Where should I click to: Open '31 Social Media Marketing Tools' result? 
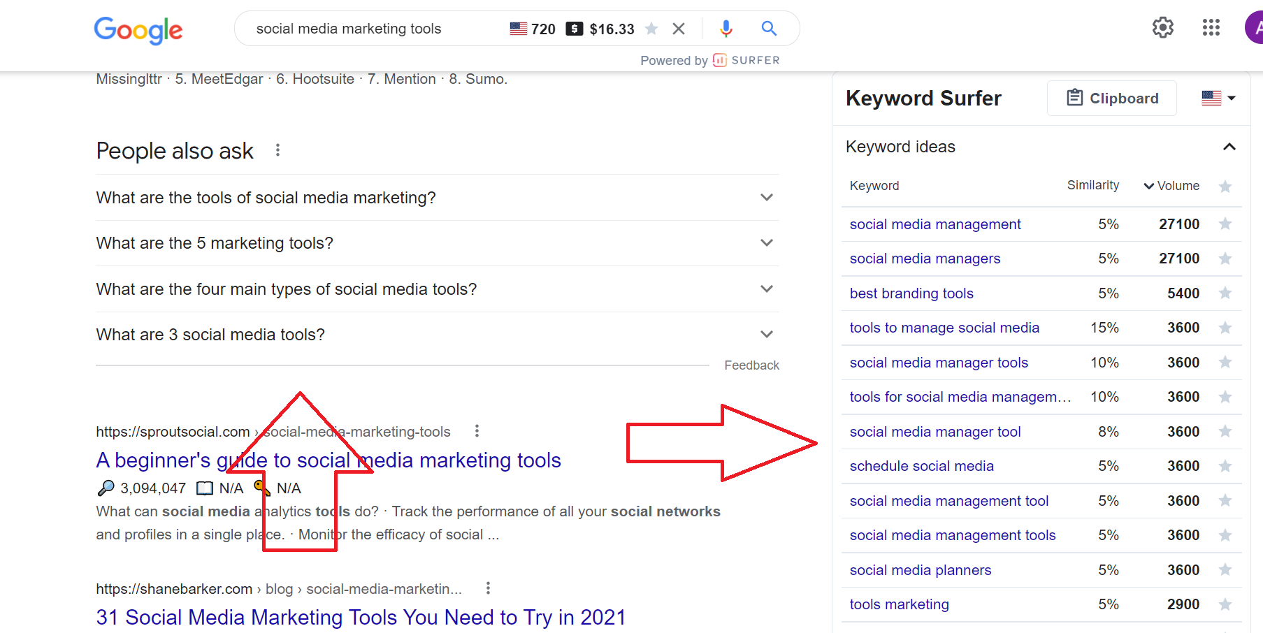361,618
